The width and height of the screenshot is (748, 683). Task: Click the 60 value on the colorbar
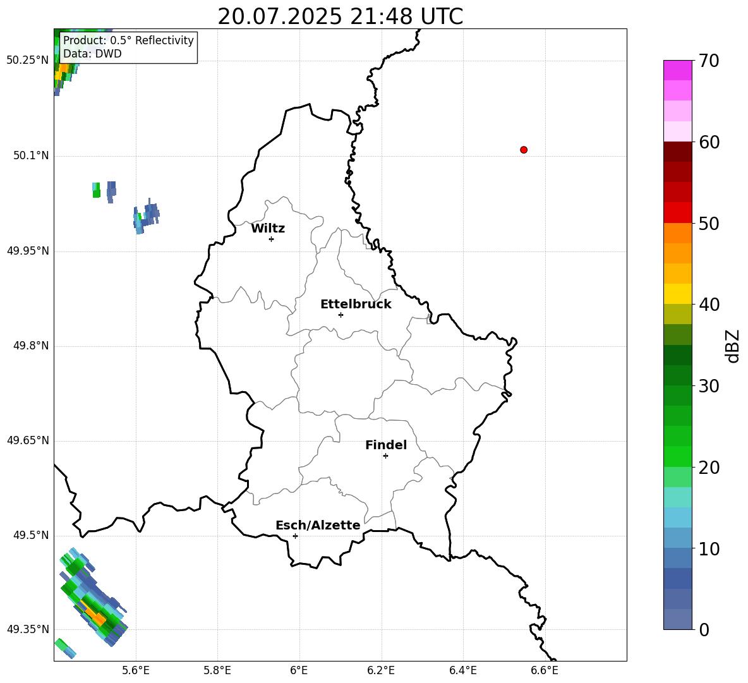(x=709, y=142)
